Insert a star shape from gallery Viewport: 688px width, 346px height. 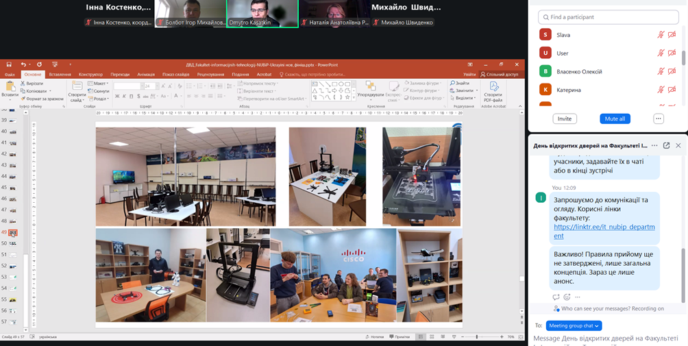point(347,97)
